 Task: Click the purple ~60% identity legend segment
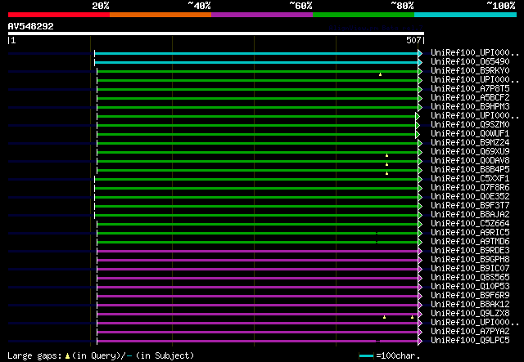click(262, 15)
